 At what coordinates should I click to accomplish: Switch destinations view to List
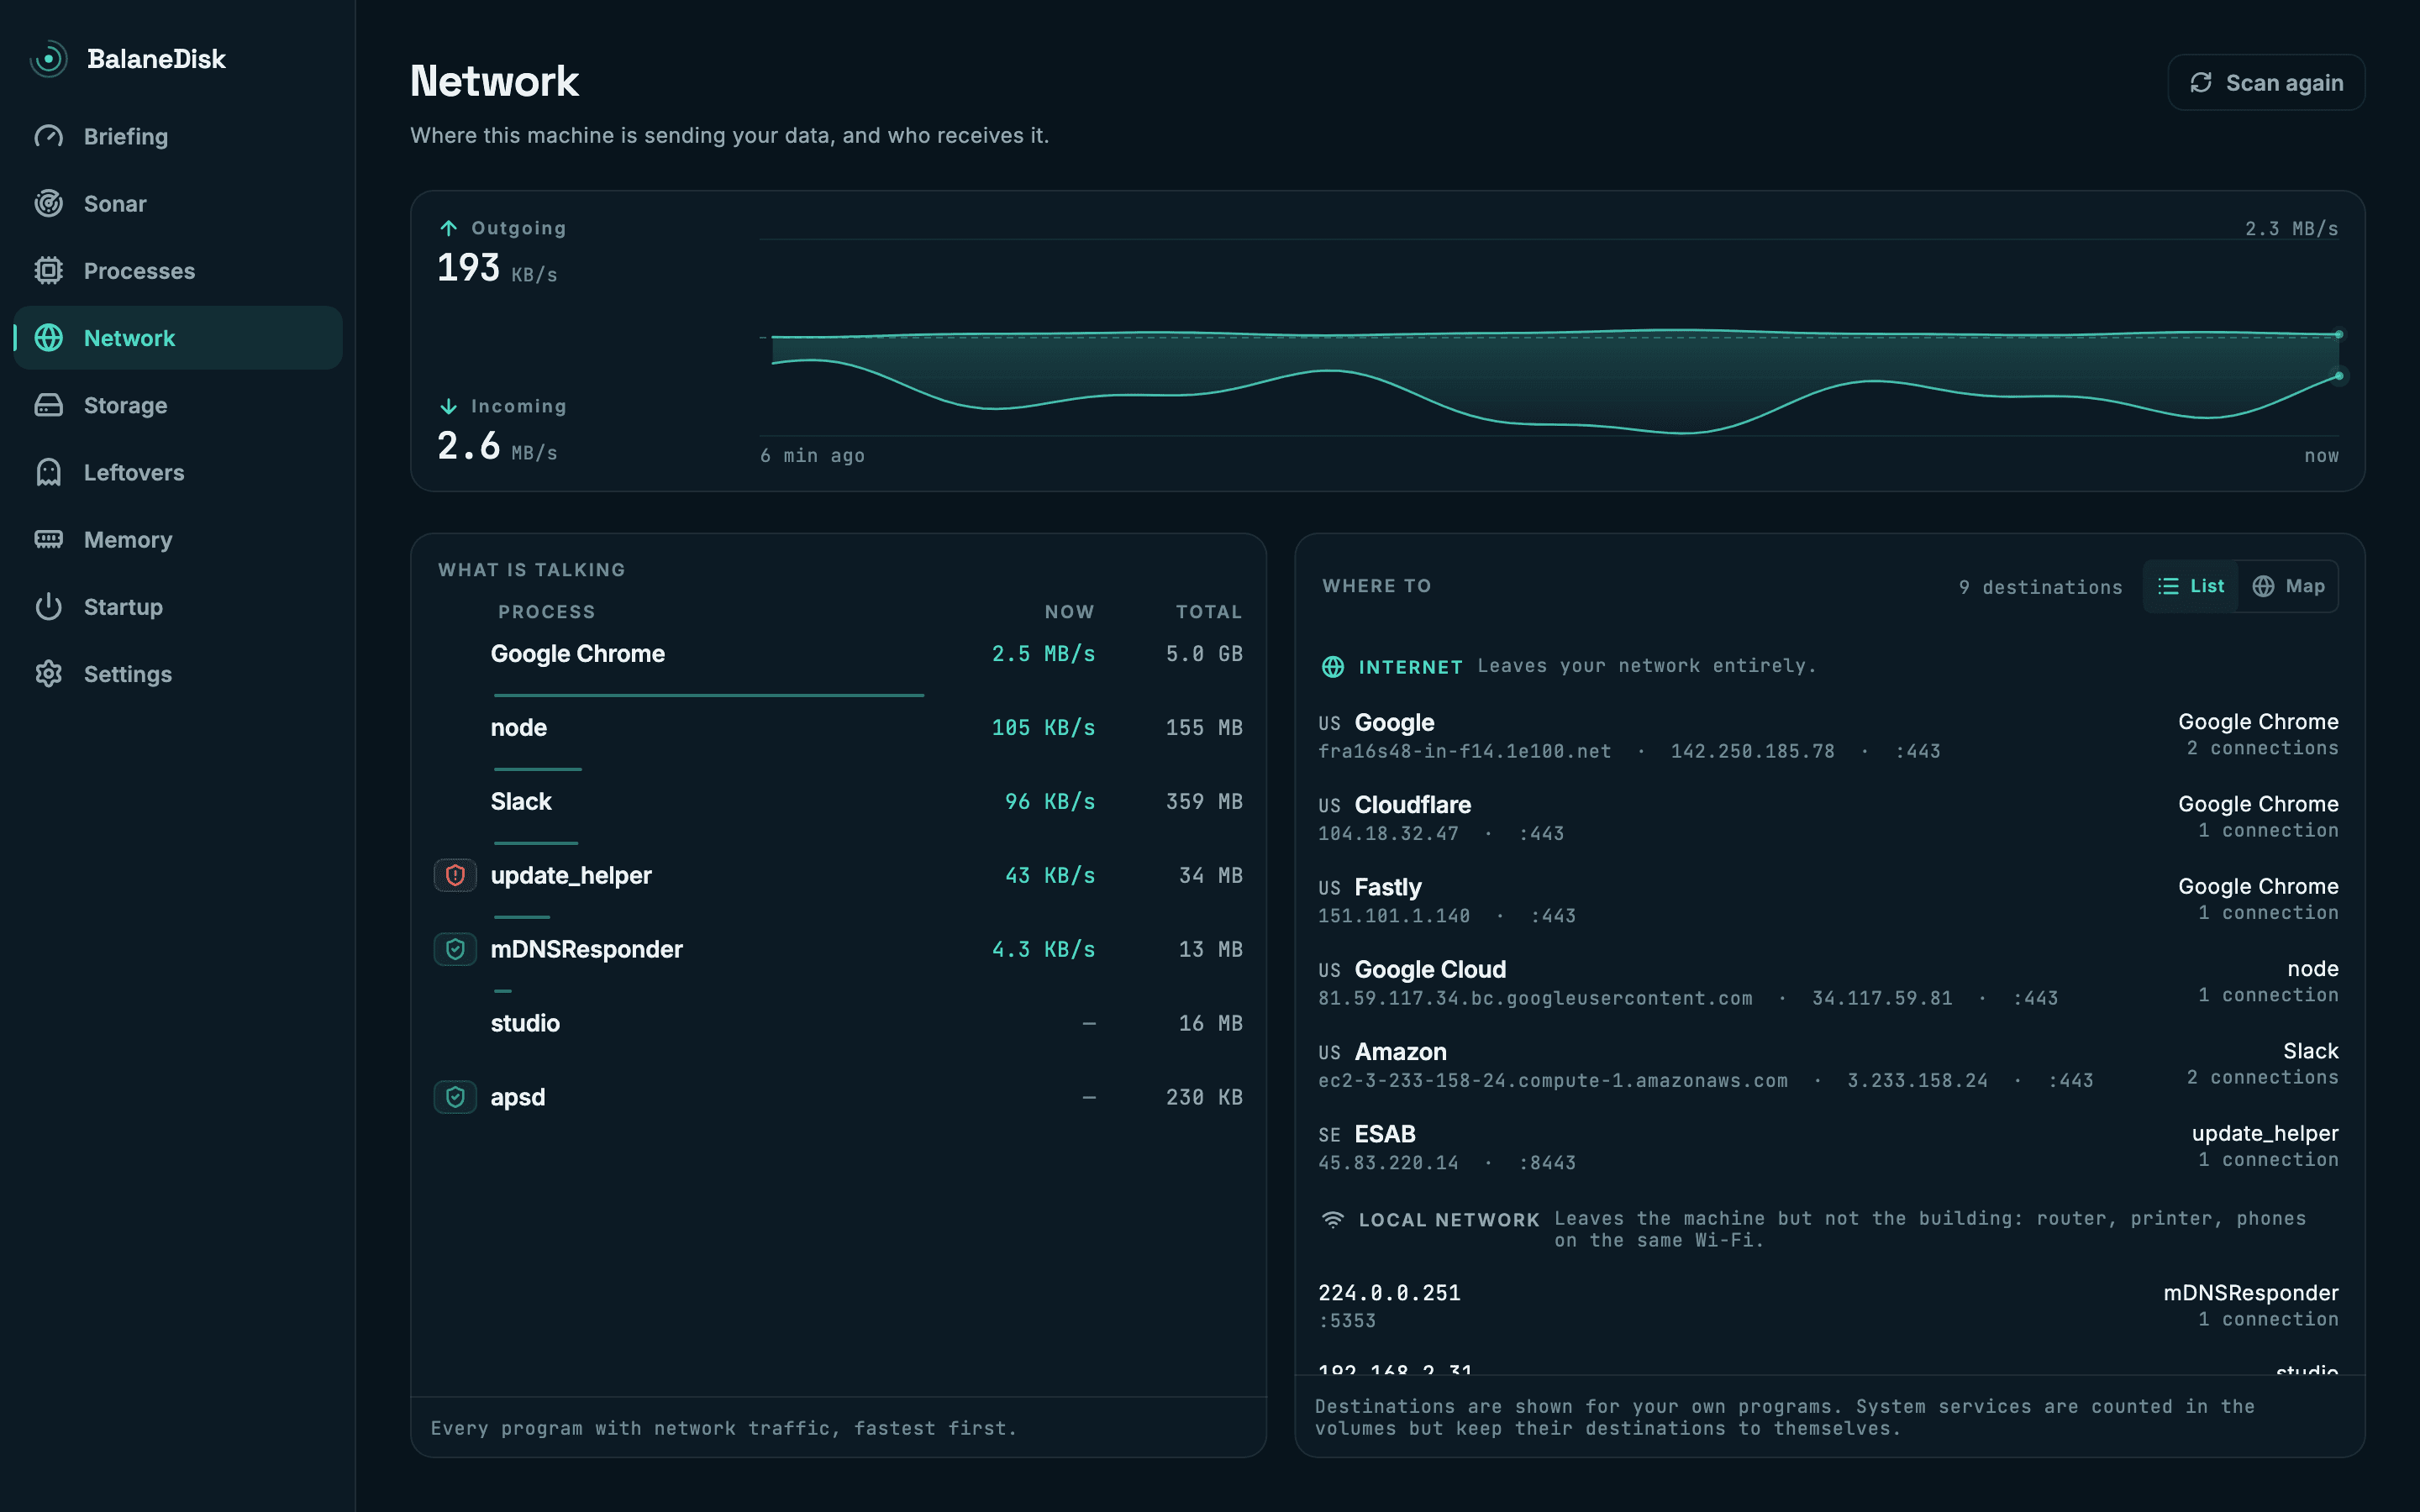point(2191,586)
